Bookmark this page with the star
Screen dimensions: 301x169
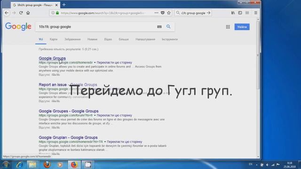coord(169,13)
